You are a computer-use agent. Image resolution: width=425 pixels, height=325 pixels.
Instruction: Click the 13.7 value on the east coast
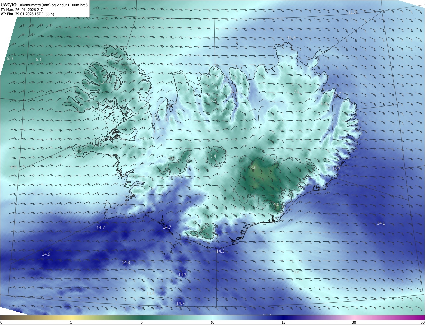click(x=336, y=169)
